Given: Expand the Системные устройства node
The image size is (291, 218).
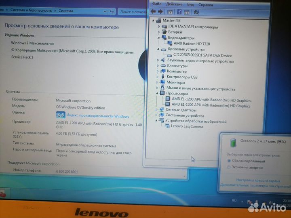Looking at the screenshot, I should [156, 115].
